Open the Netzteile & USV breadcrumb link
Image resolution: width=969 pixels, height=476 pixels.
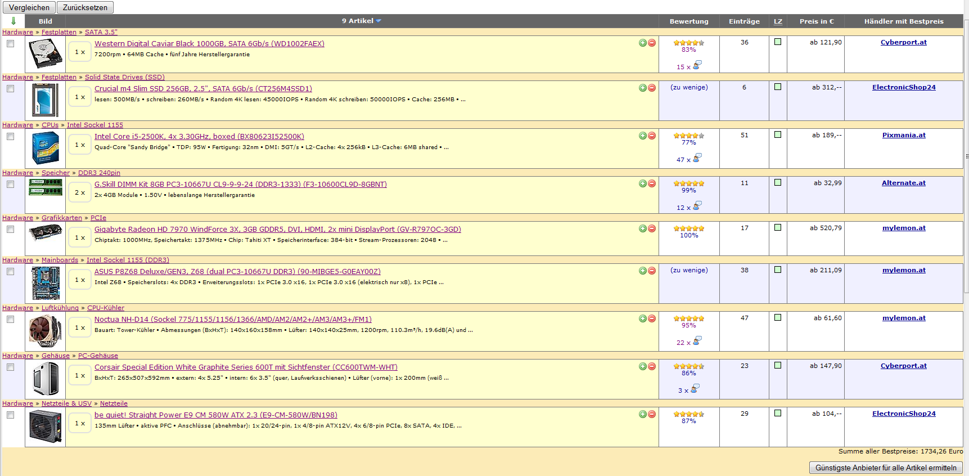(66, 403)
